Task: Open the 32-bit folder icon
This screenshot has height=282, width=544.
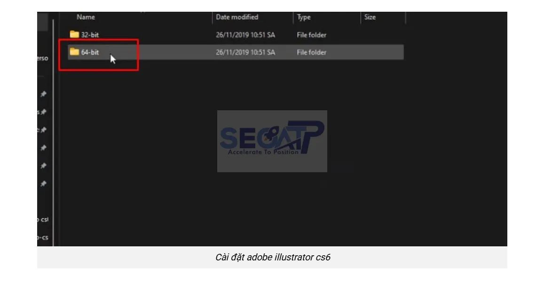Action: [74, 35]
